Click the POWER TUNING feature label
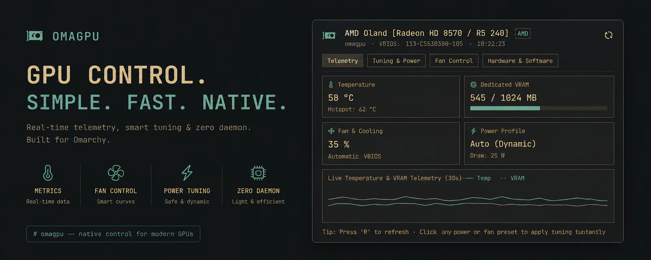This screenshot has width=651, height=260. coord(187,191)
